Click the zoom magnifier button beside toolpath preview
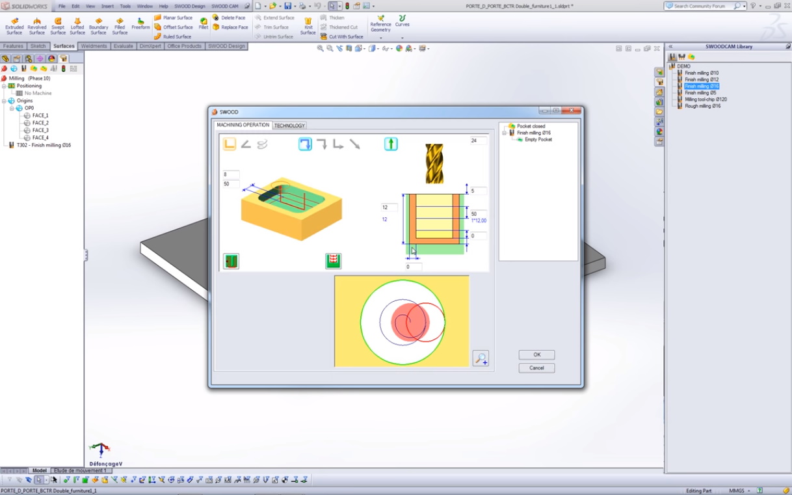Viewport: 792px width, 495px height. pyautogui.click(x=481, y=358)
